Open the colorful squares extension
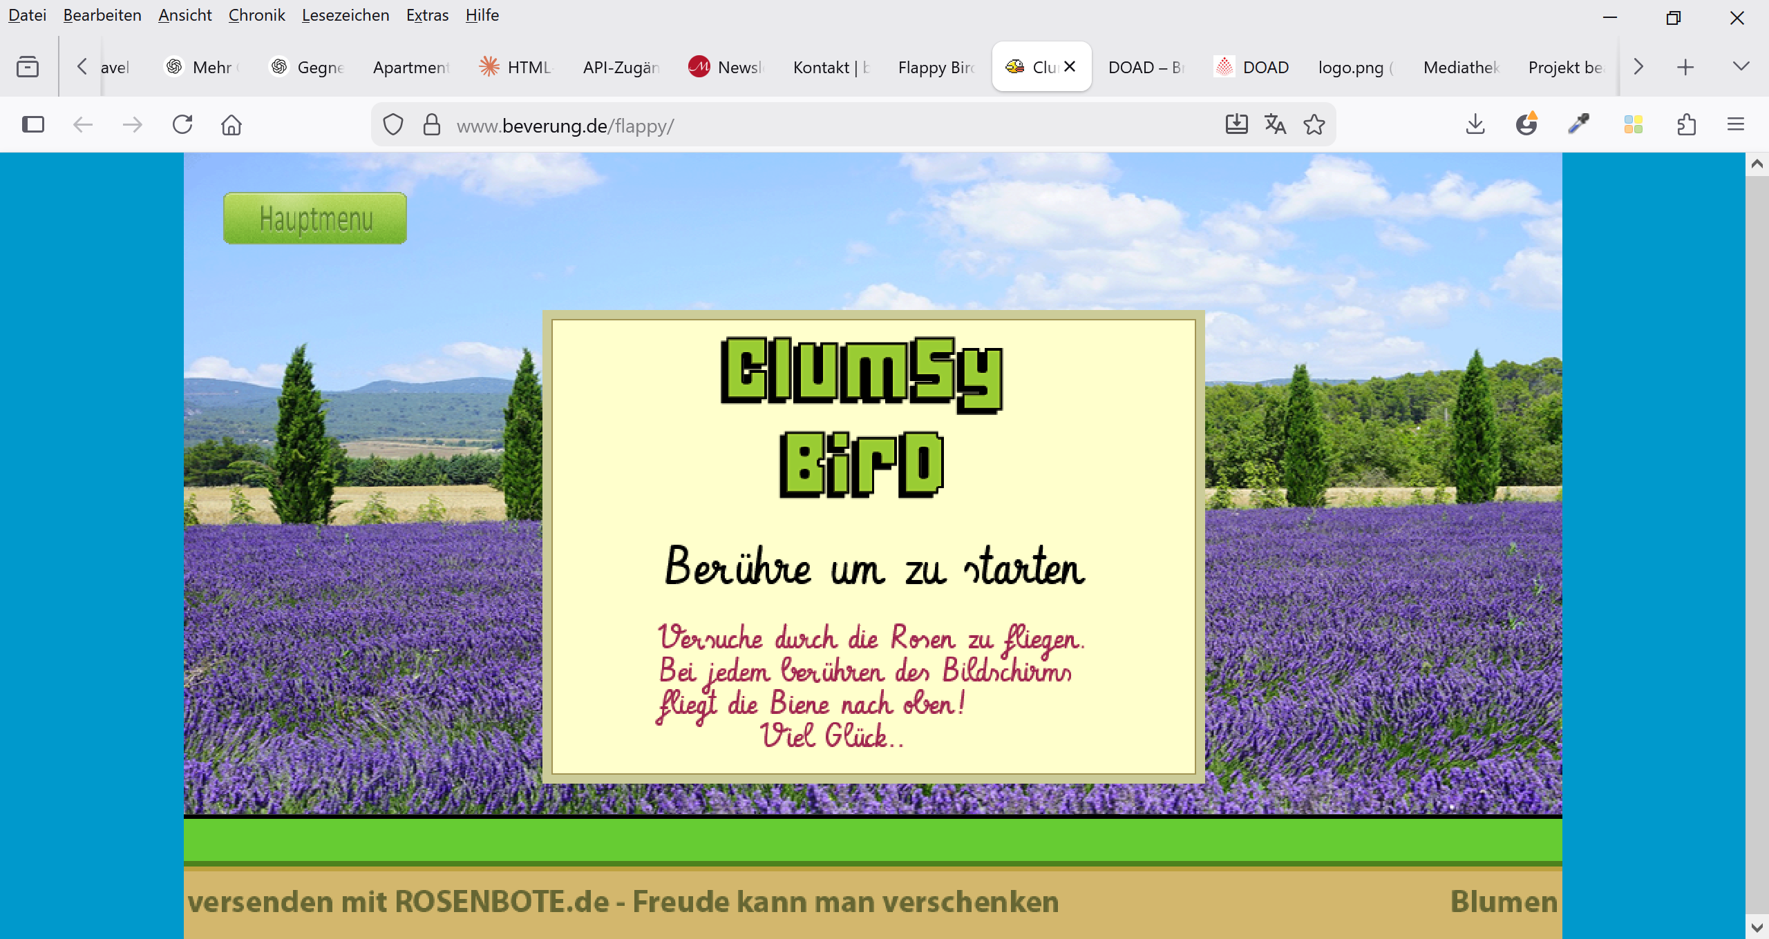The image size is (1769, 939). tap(1634, 124)
